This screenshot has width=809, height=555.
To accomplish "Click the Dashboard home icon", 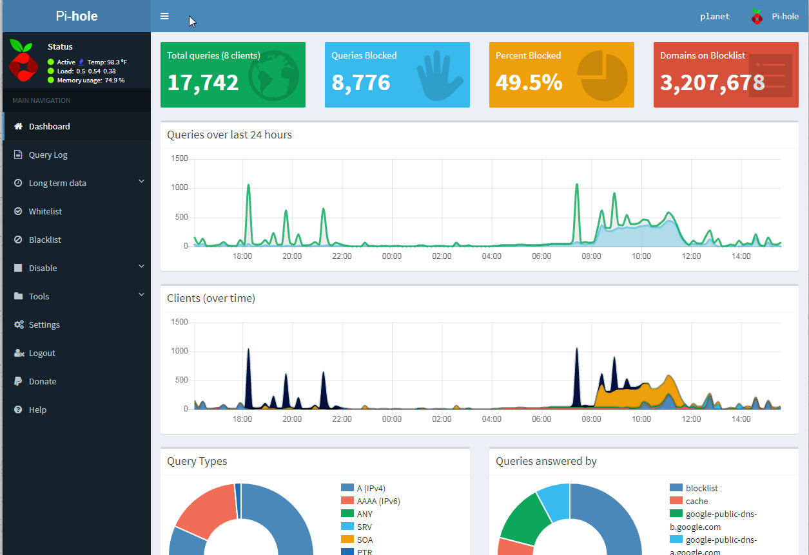I will point(18,126).
